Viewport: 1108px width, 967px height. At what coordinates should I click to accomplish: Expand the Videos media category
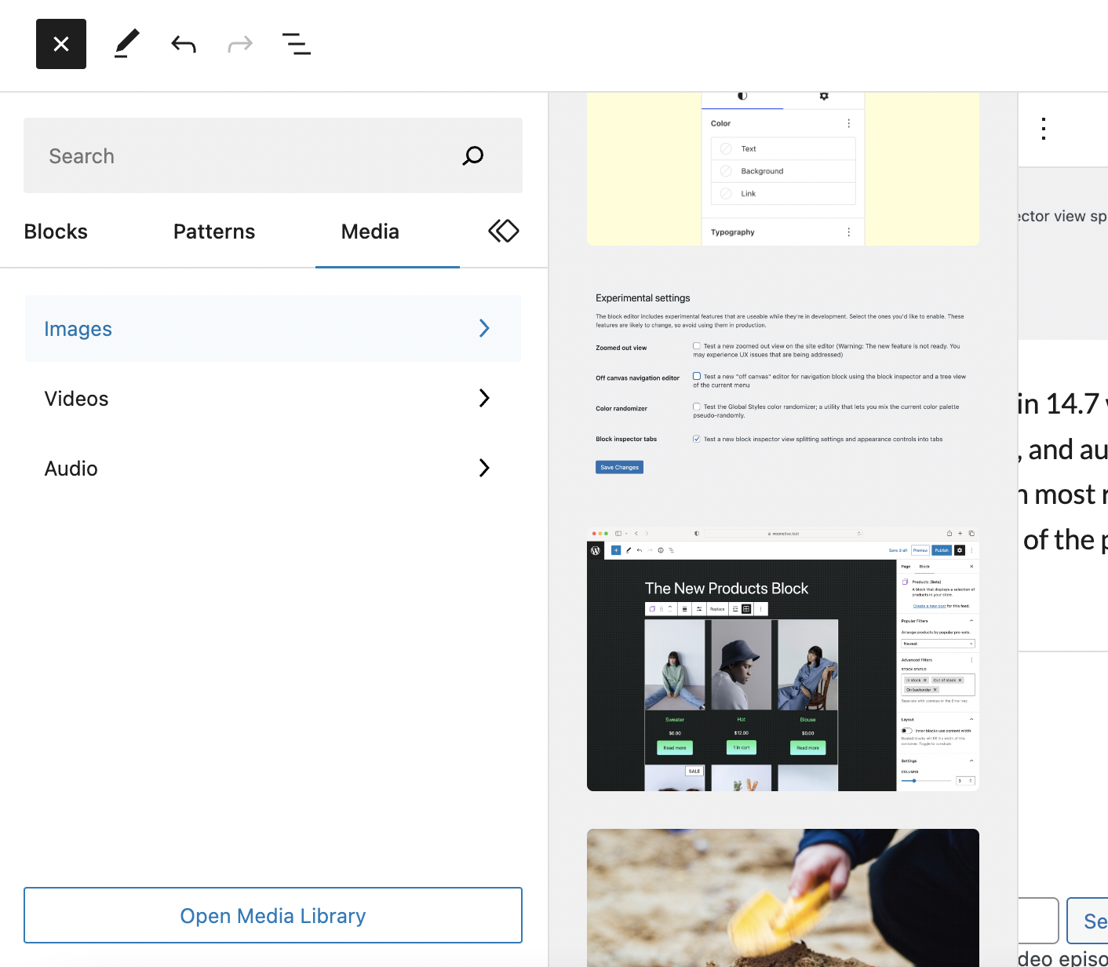tap(273, 399)
